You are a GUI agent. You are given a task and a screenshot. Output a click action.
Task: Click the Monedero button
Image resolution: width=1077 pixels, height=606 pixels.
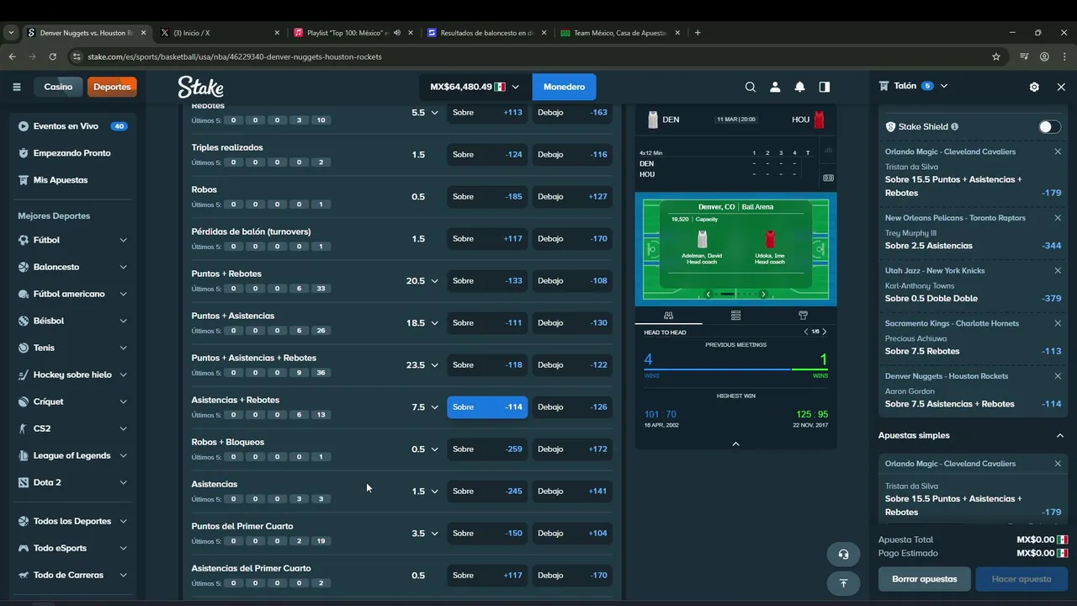point(564,87)
